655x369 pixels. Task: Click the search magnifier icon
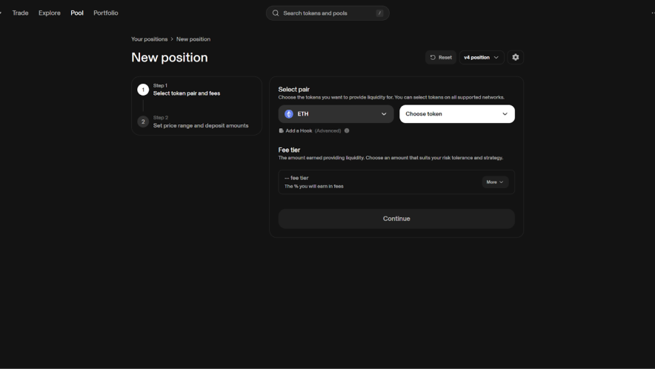point(276,13)
